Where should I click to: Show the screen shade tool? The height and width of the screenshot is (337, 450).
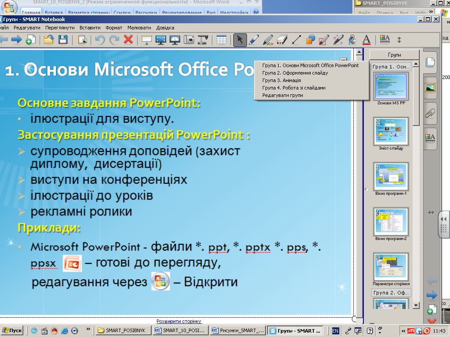pos(147,40)
